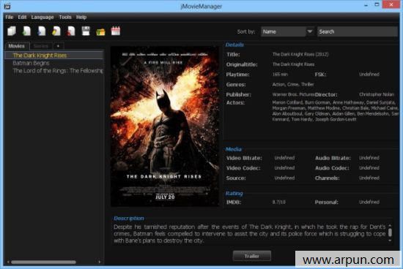Select Batman Begins in movie list
The image size is (403, 269).
[x=53, y=63]
